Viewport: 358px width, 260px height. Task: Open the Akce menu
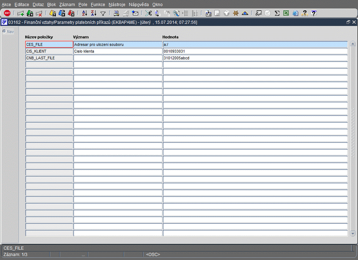click(x=6, y=4)
